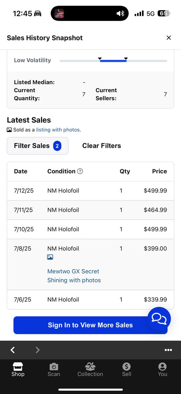This screenshot has width=181, height=394.
Task: Open the Scan camera tab
Action: click(54, 369)
